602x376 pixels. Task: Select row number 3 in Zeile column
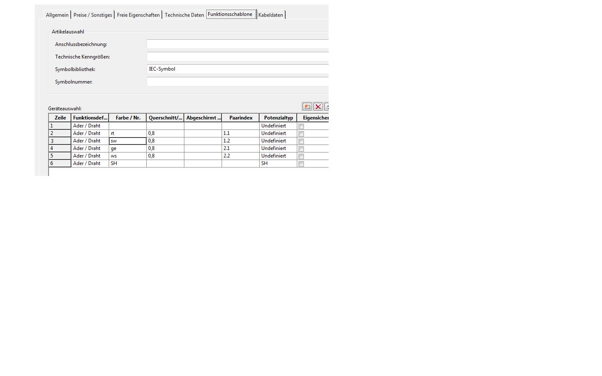pos(60,141)
